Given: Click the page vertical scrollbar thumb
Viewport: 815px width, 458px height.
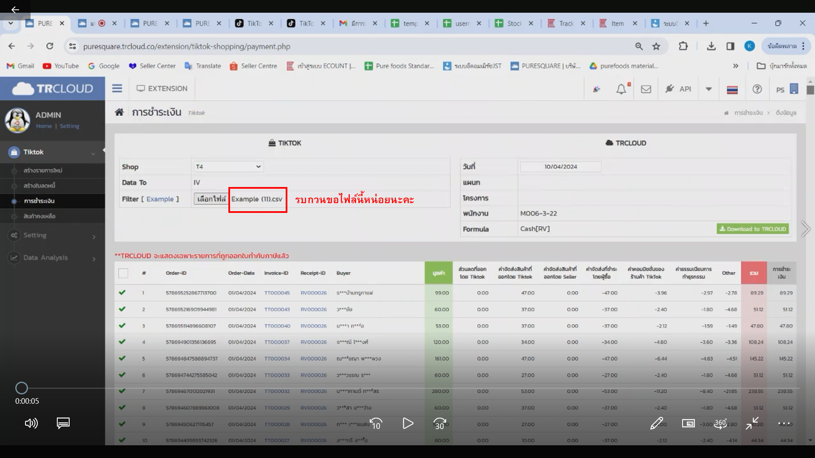Looking at the screenshot, I should (810, 90).
